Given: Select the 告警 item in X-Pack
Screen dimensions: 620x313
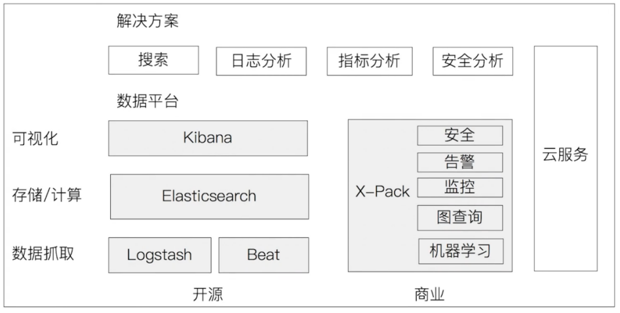Looking at the screenshot, I should pyautogui.click(x=460, y=162).
